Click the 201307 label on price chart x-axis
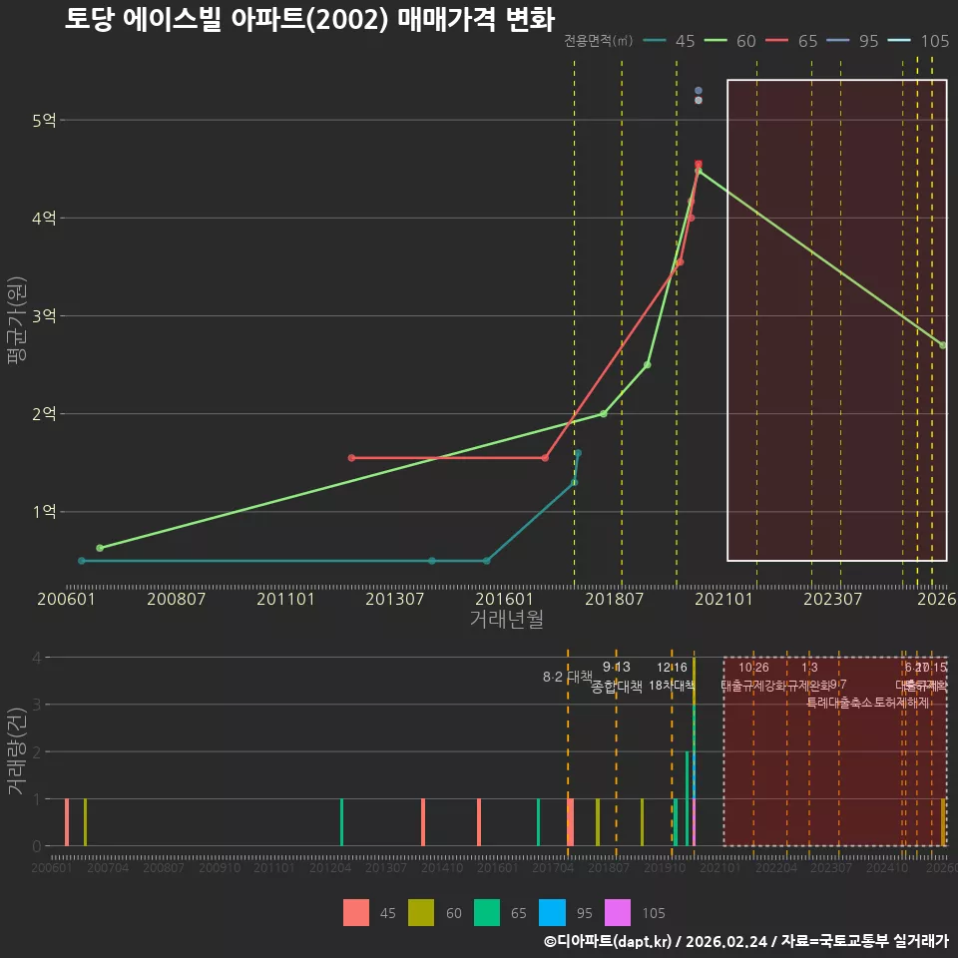Viewport: 958px width, 958px height. pos(395,599)
